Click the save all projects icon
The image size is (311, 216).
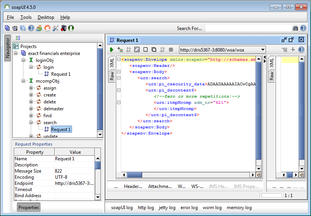[23, 28]
